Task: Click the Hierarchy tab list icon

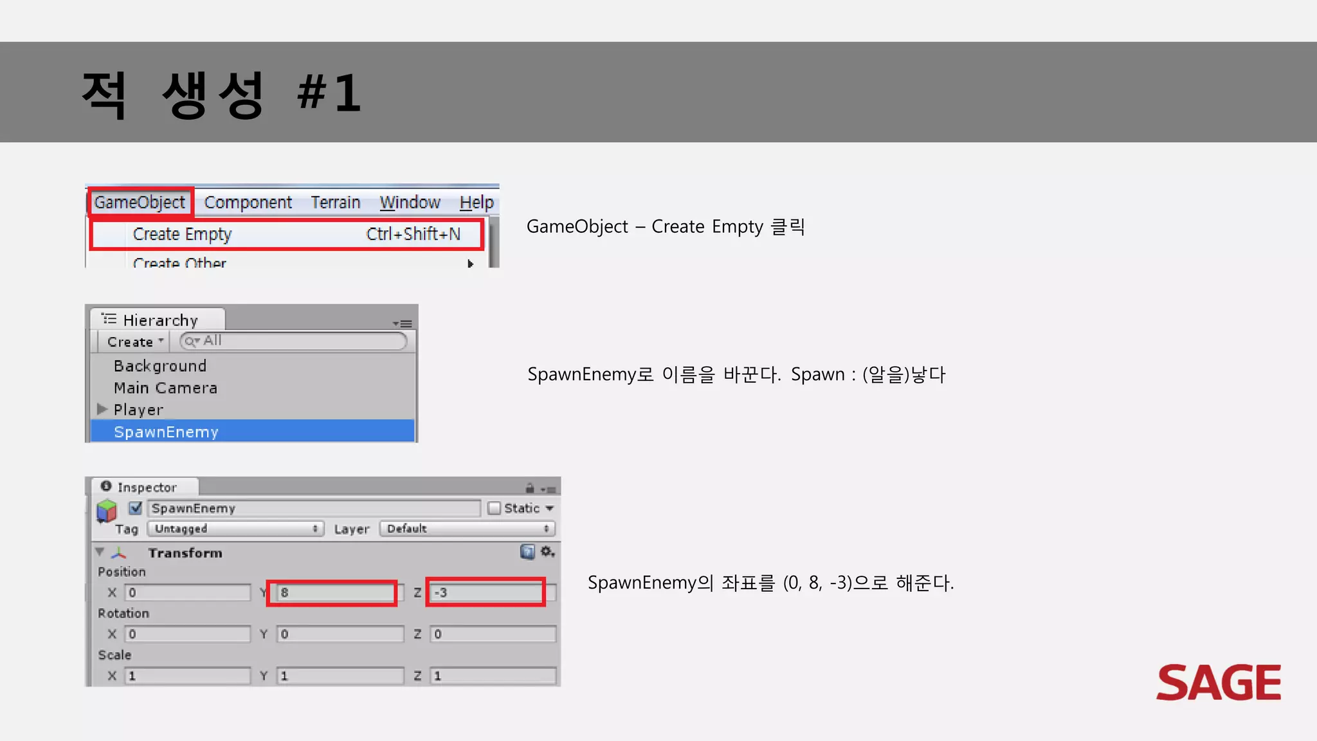Action: 109,318
